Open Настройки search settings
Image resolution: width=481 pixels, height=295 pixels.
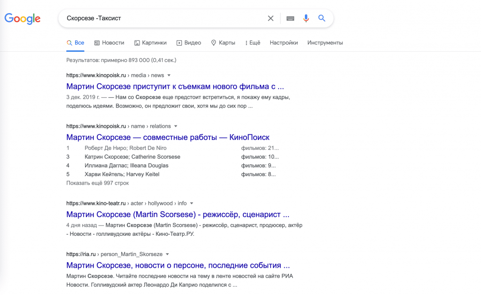click(x=284, y=43)
